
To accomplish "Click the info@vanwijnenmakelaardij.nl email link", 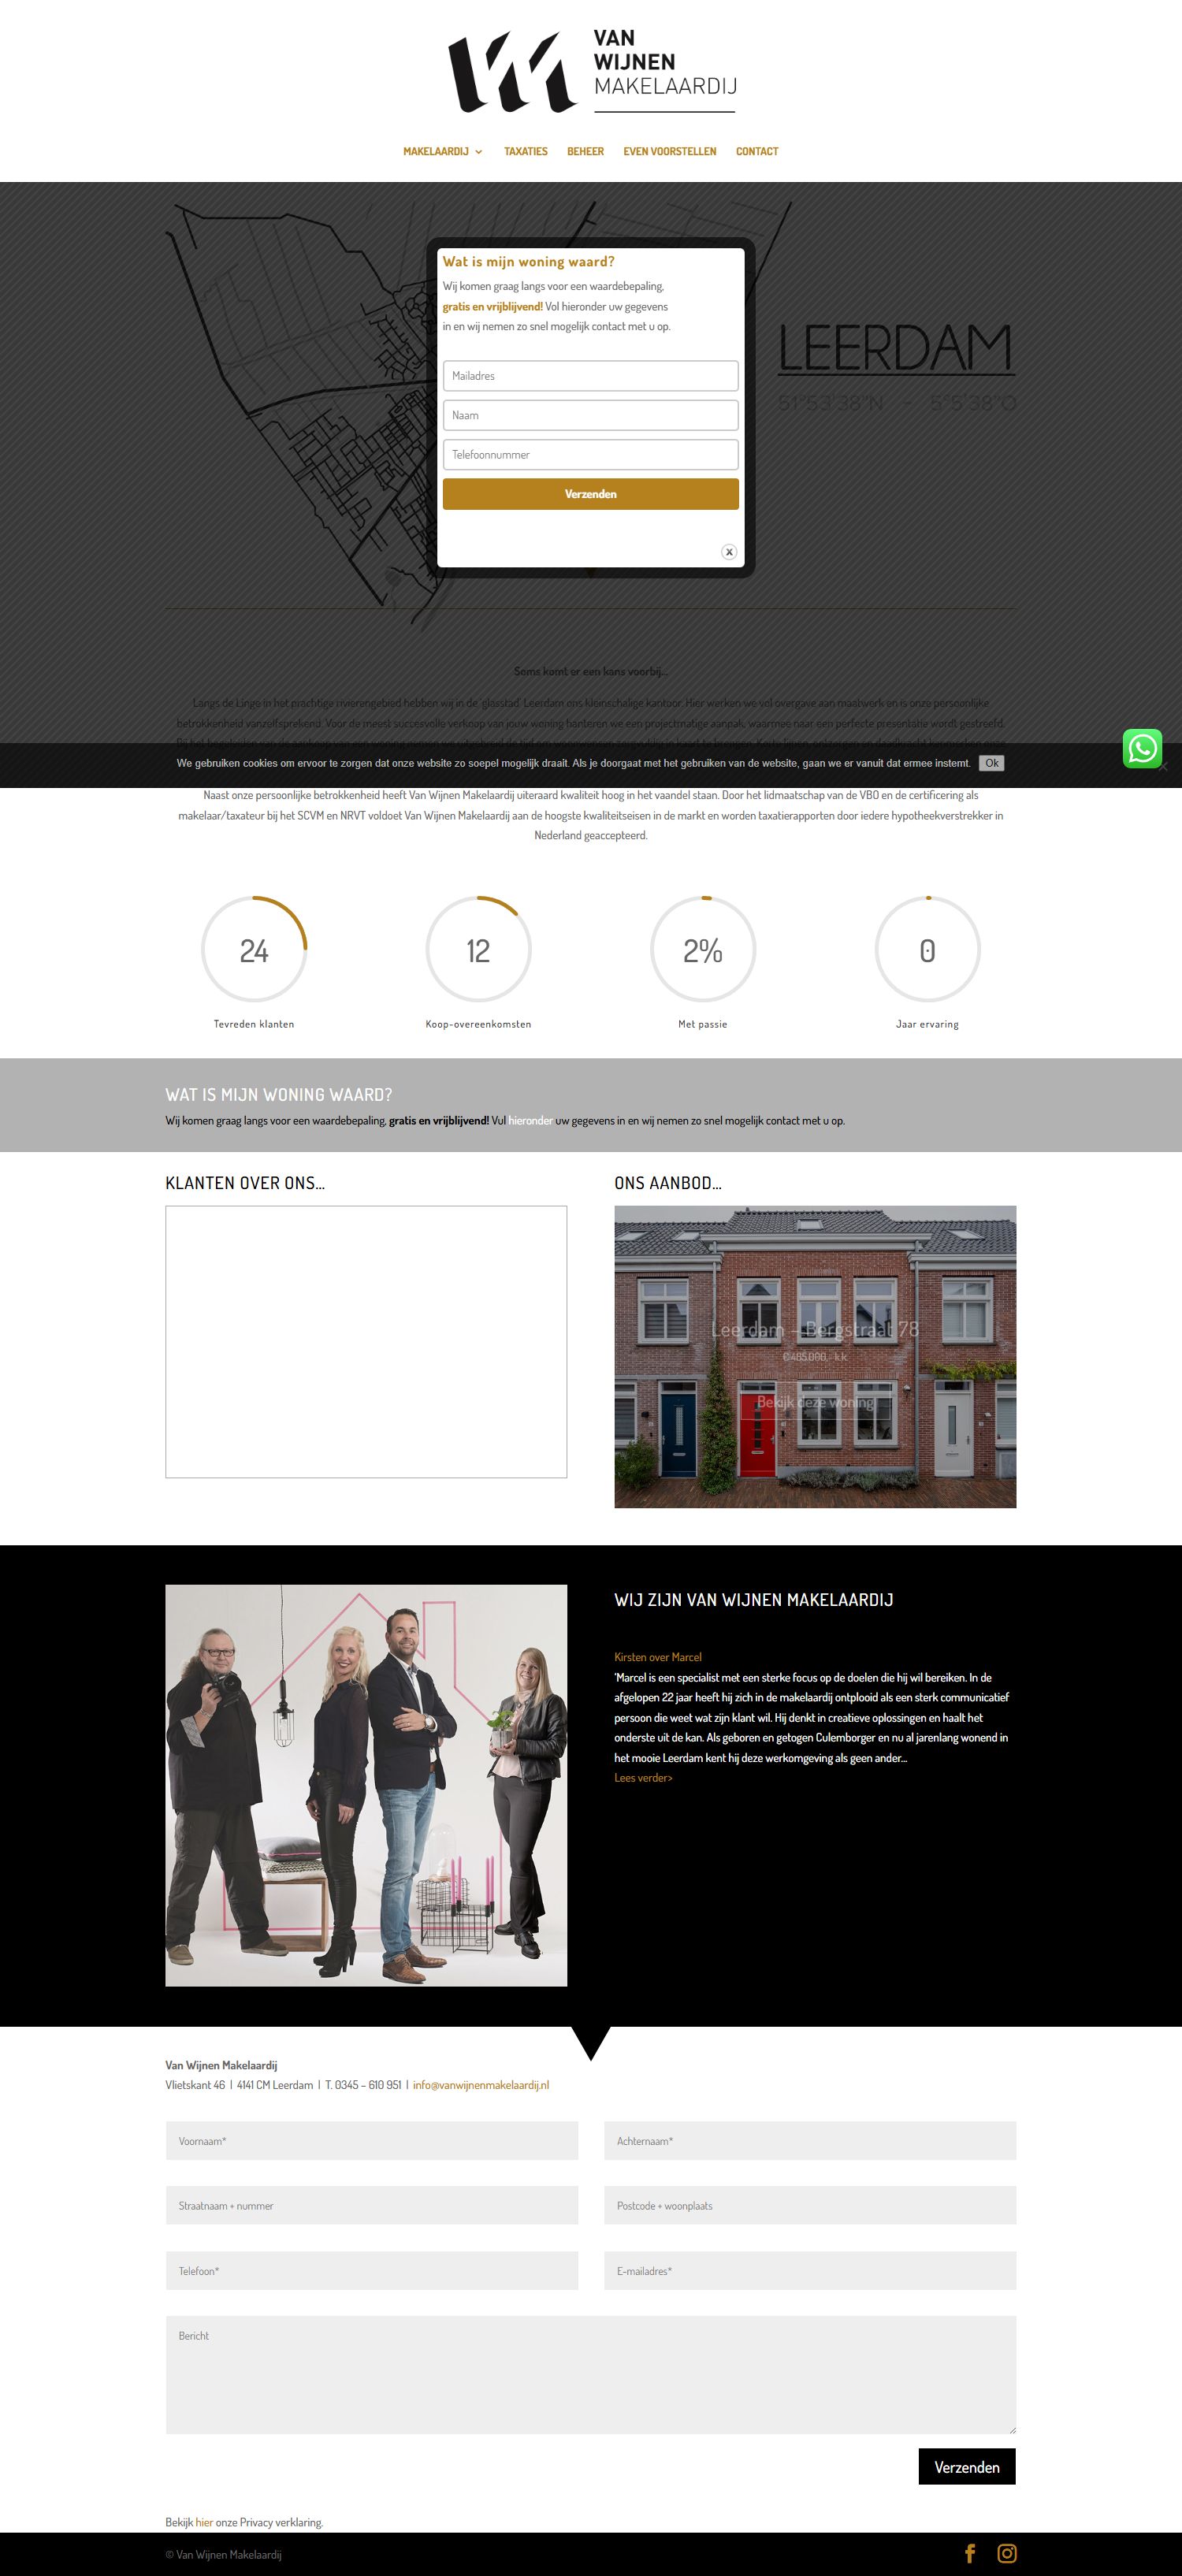I will tap(480, 2085).
